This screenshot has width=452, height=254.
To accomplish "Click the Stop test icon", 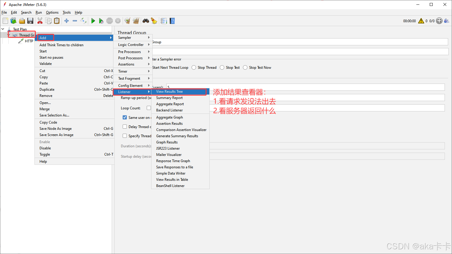I will tap(110, 21).
